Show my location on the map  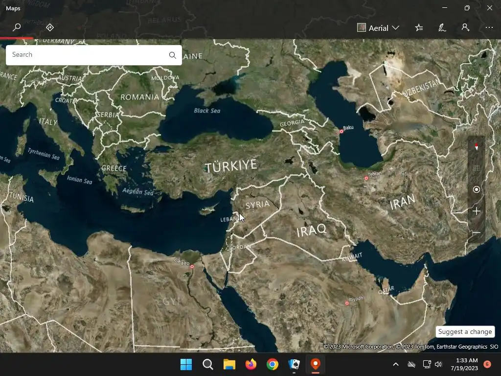click(x=477, y=189)
